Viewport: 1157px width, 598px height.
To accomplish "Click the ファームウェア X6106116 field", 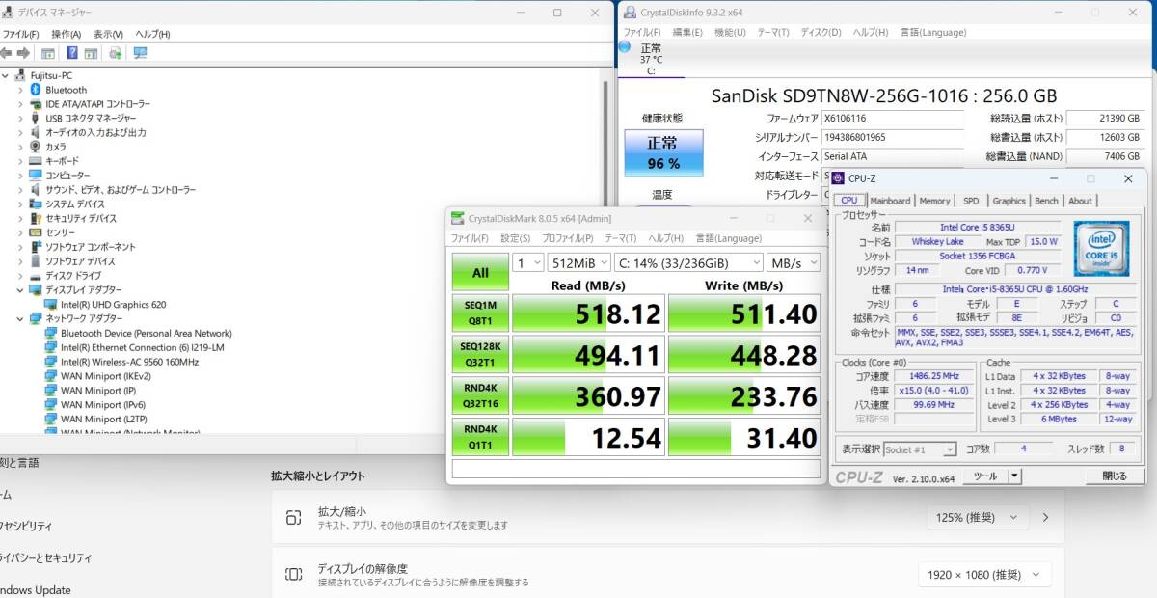I will pos(892,118).
